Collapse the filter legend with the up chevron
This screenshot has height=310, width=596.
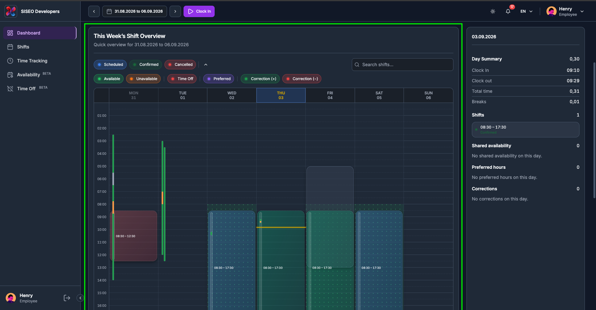click(206, 65)
